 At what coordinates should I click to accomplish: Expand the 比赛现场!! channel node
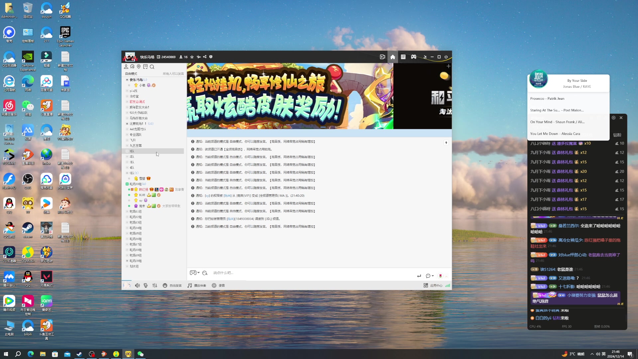[x=127, y=124]
